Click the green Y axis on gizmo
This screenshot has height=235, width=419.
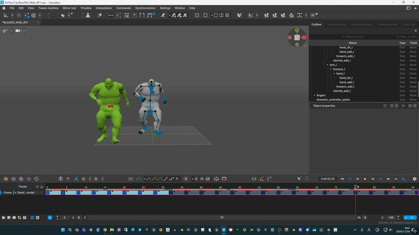pos(297,30)
